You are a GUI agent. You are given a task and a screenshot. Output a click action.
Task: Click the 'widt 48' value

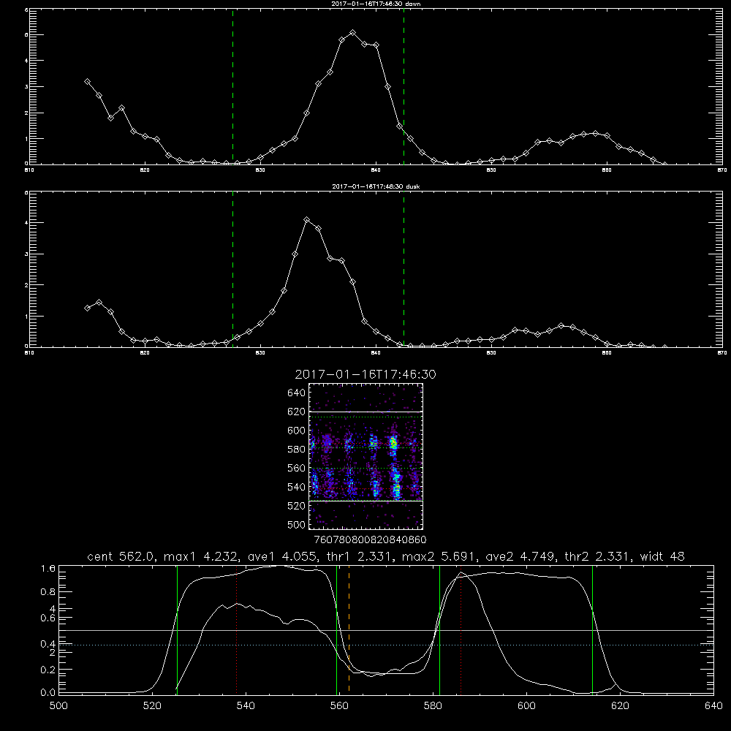tap(662, 556)
